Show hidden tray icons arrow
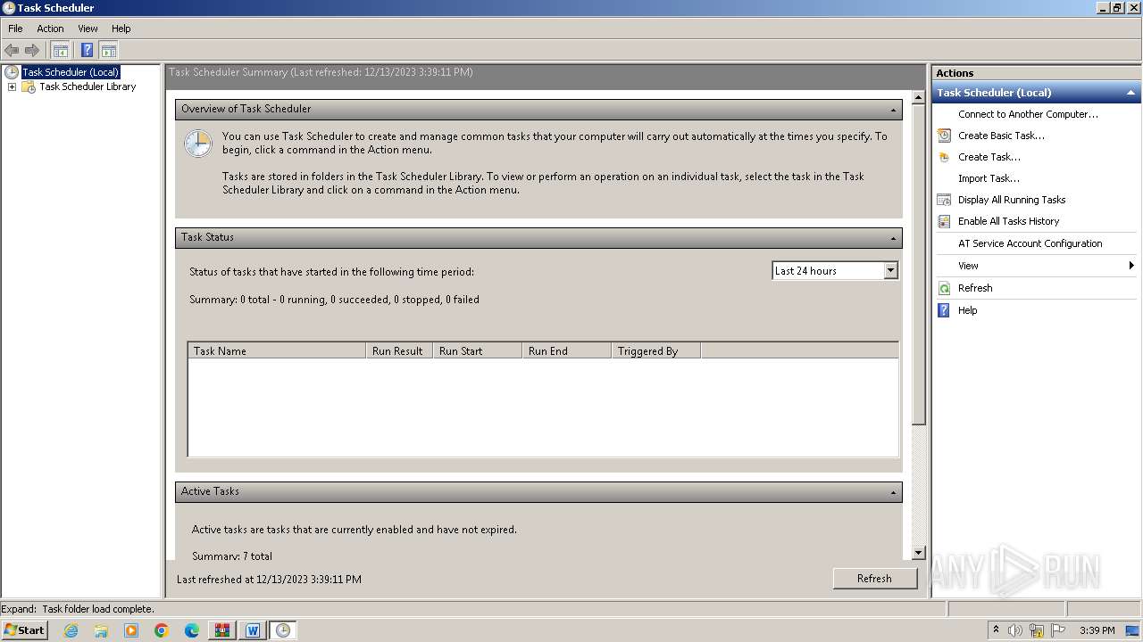This screenshot has height=642, width=1143. pyautogui.click(x=996, y=630)
